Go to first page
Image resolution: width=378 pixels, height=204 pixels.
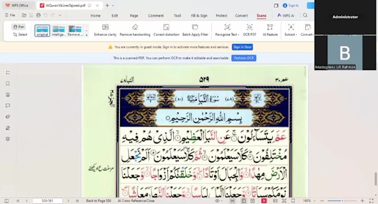pyautogui.click(x=18, y=201)
